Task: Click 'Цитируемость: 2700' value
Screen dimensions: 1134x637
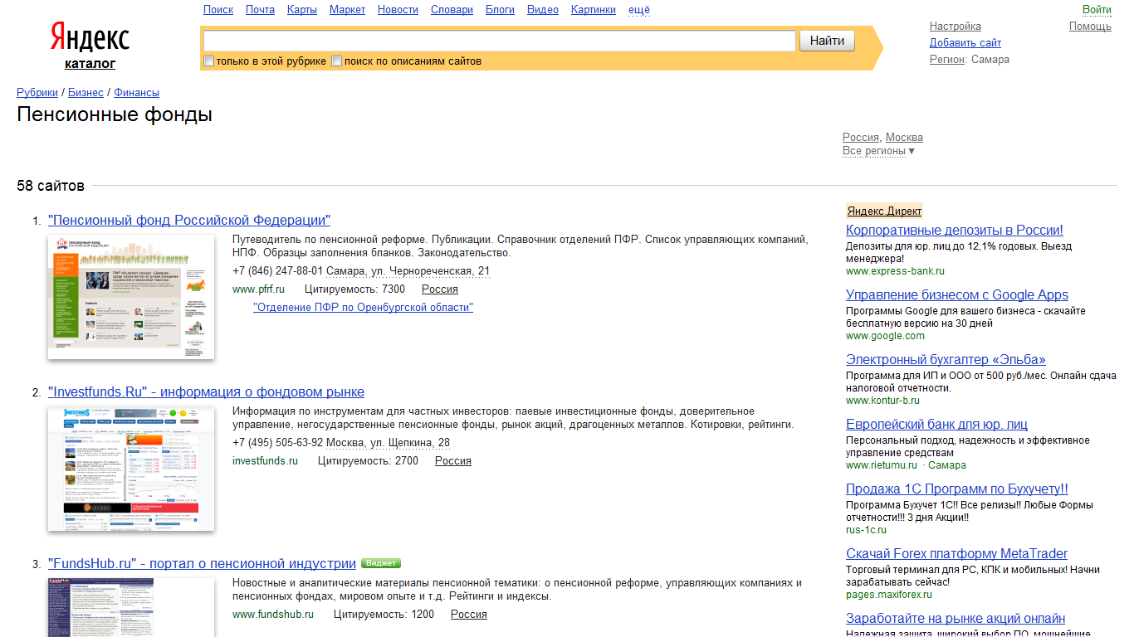Action: pyautogui.click(x=368, y=461)
